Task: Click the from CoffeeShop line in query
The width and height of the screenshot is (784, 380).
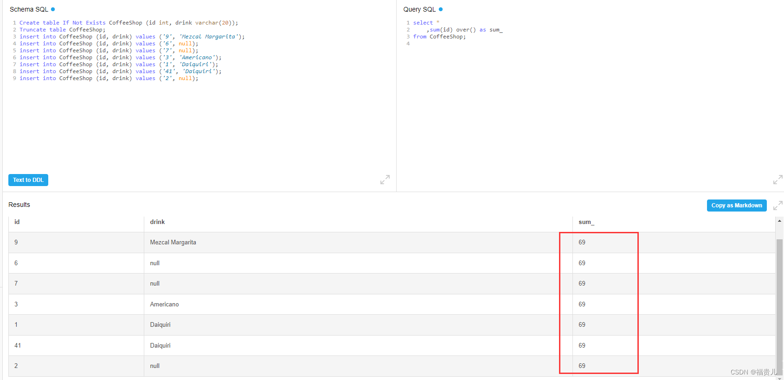Action: tap(440, 37)
